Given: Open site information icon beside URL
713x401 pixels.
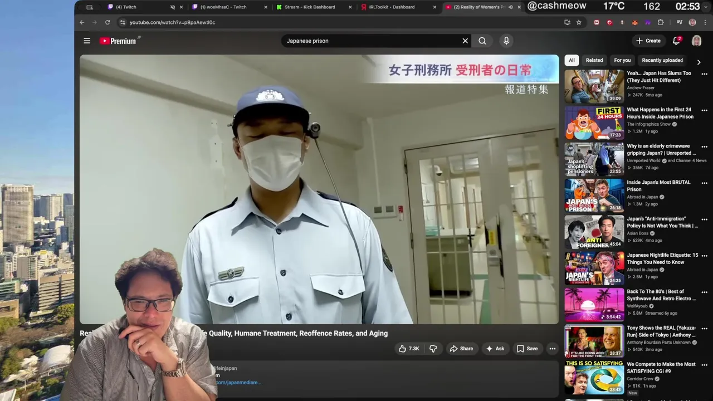Looking at the screenshot, I should [123, 22].
